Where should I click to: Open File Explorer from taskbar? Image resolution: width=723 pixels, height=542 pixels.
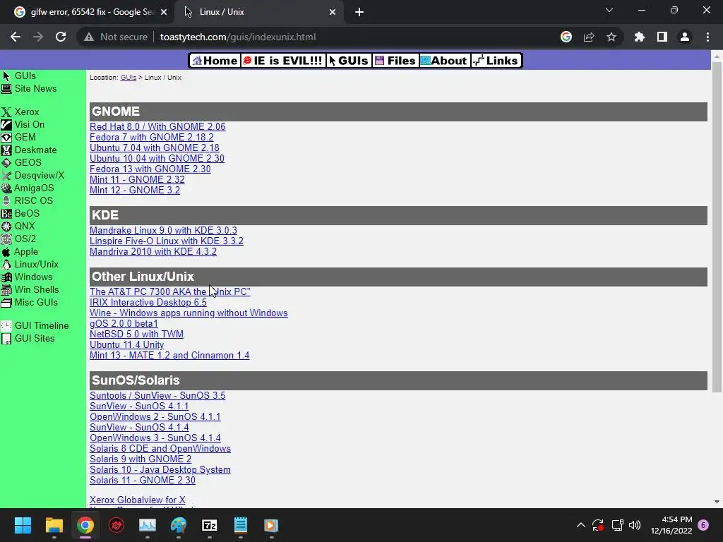click(54, 525)
